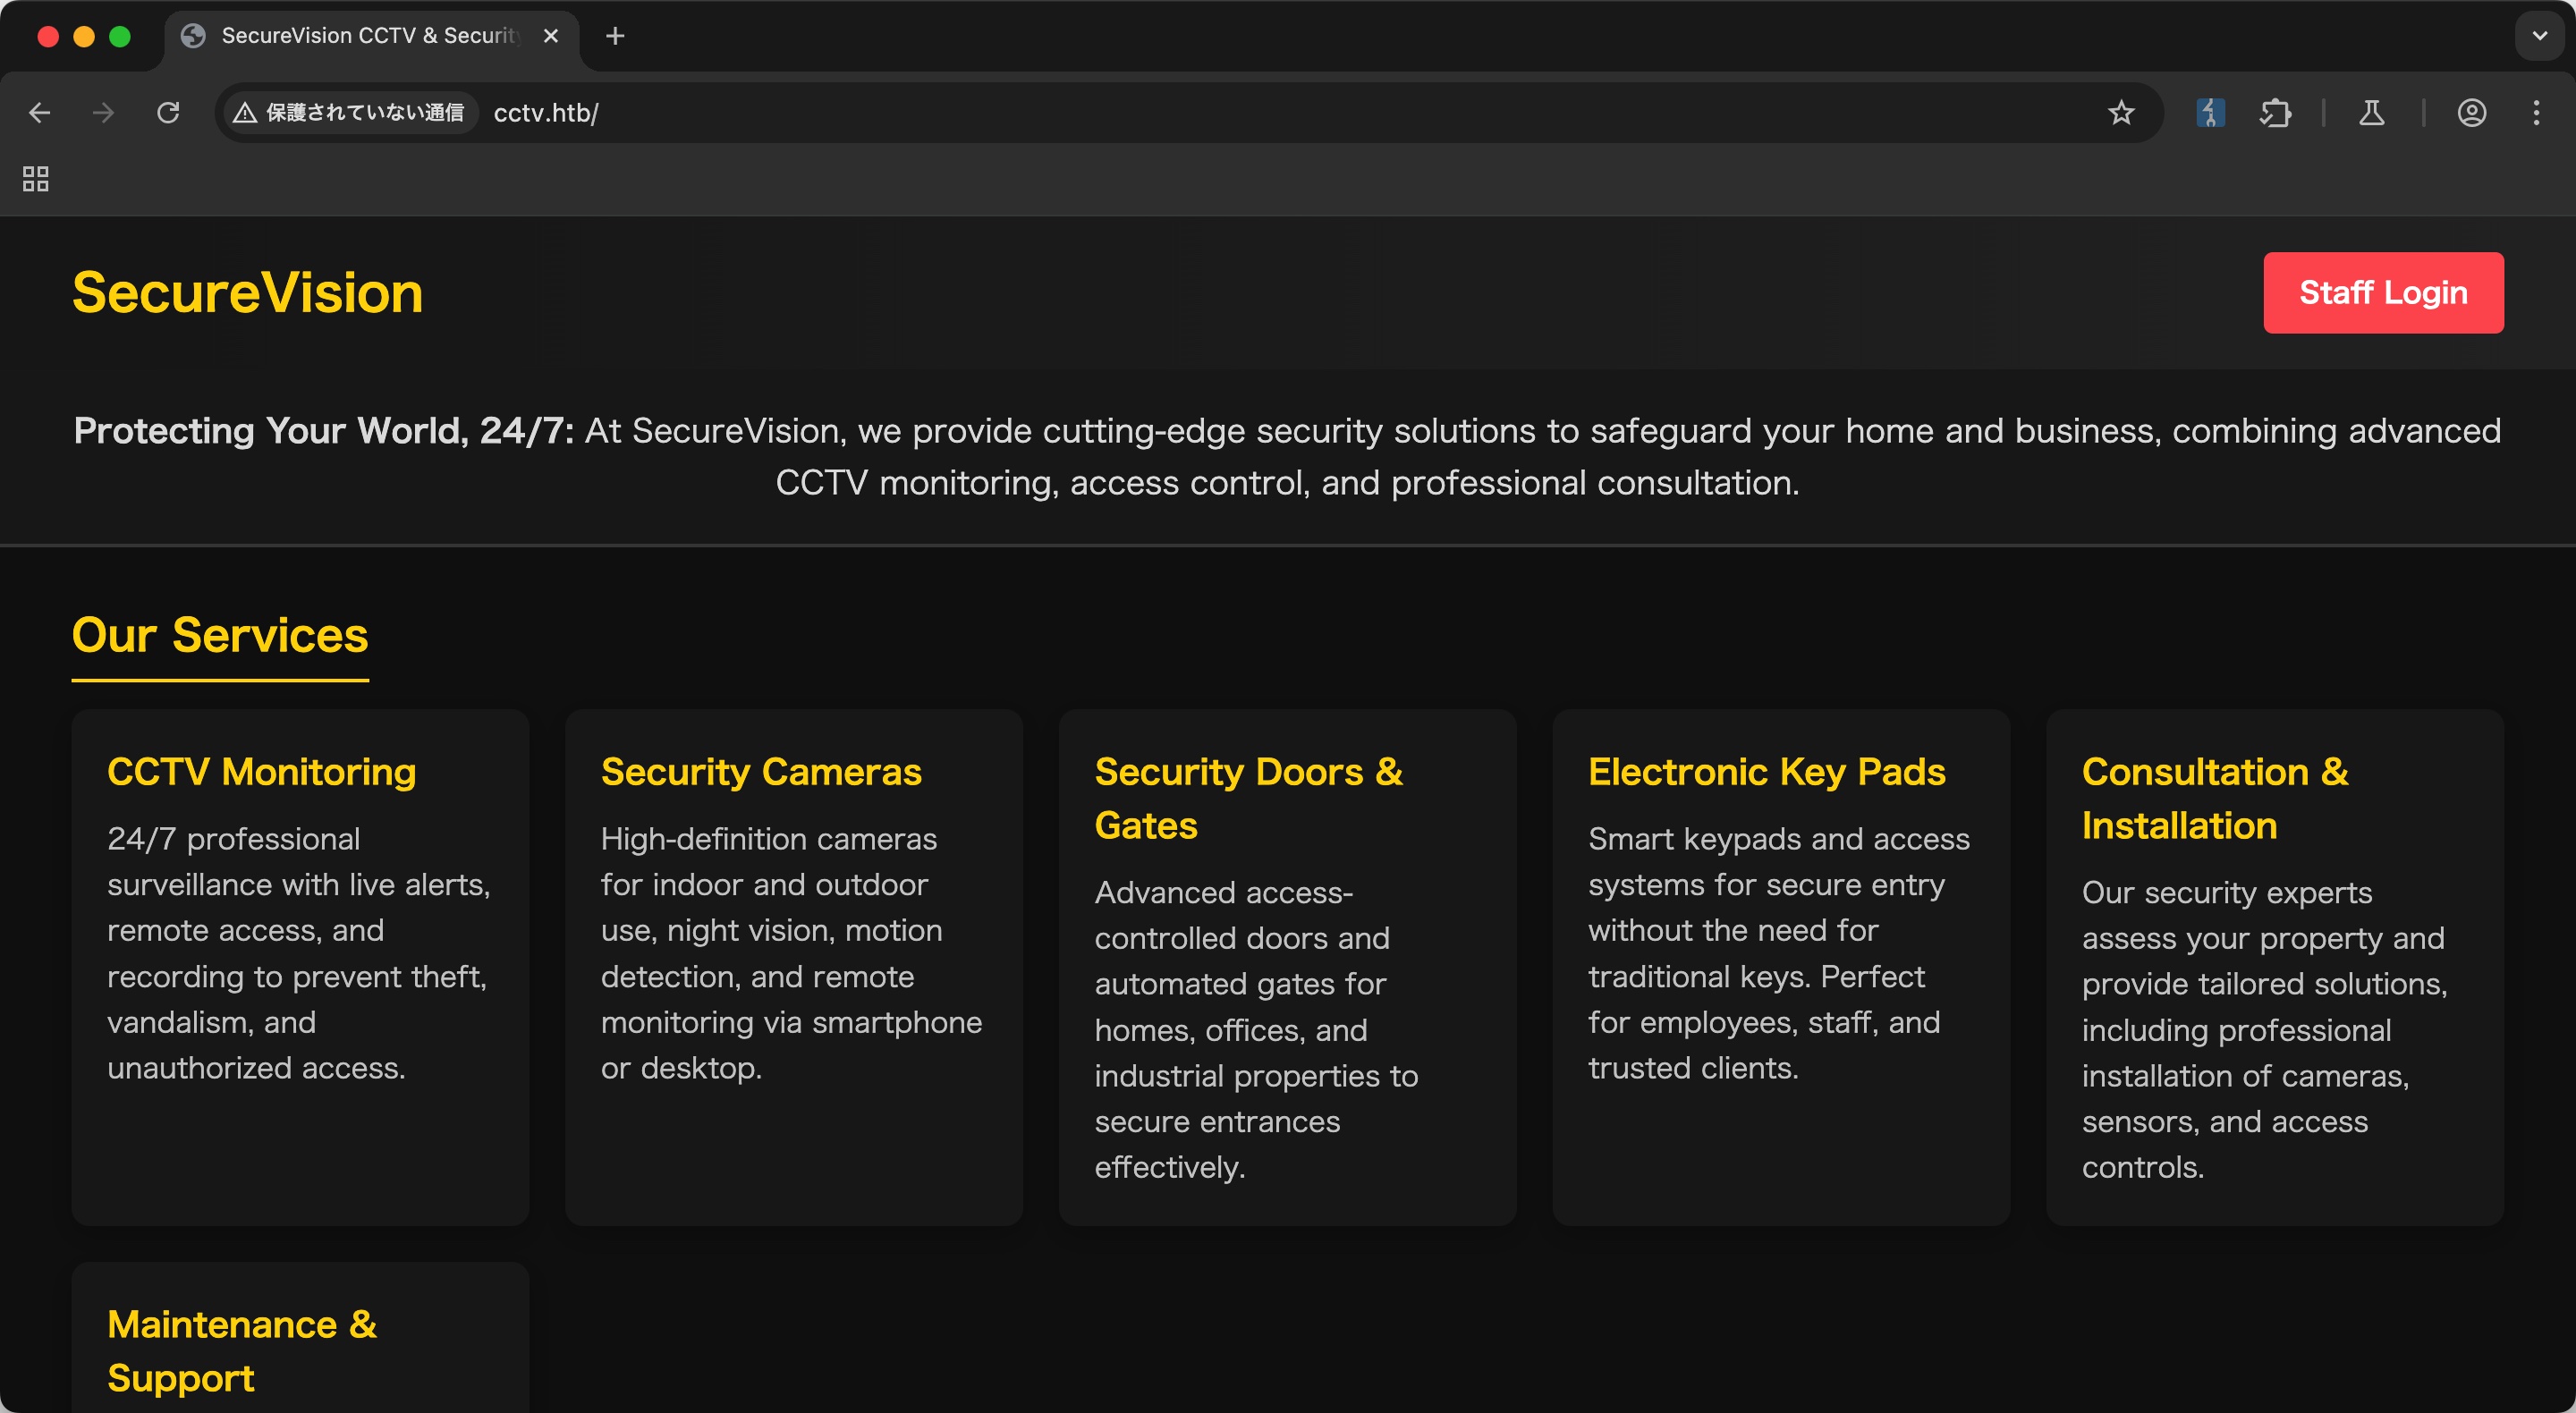This screenshot has height=1413, width=2576.
Task: Click the not-secure connection warning chip
Action: (x=349, y=113)
